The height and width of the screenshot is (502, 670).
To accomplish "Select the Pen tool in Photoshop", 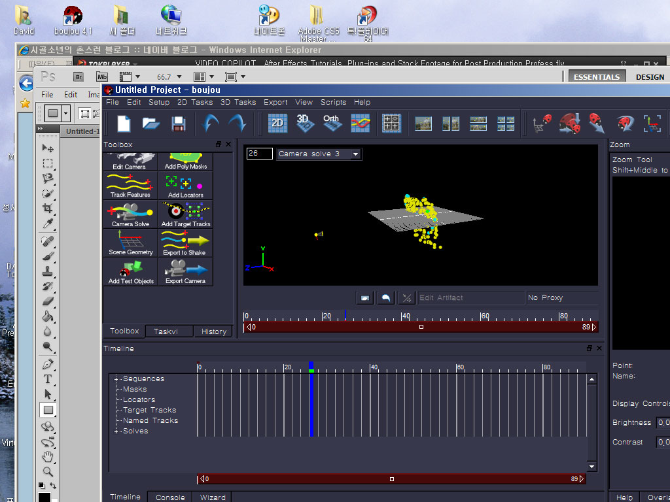I will tap(47, 364).
